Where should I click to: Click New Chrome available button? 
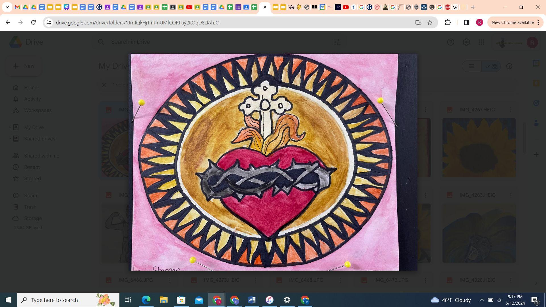click(x=512, y=22)
